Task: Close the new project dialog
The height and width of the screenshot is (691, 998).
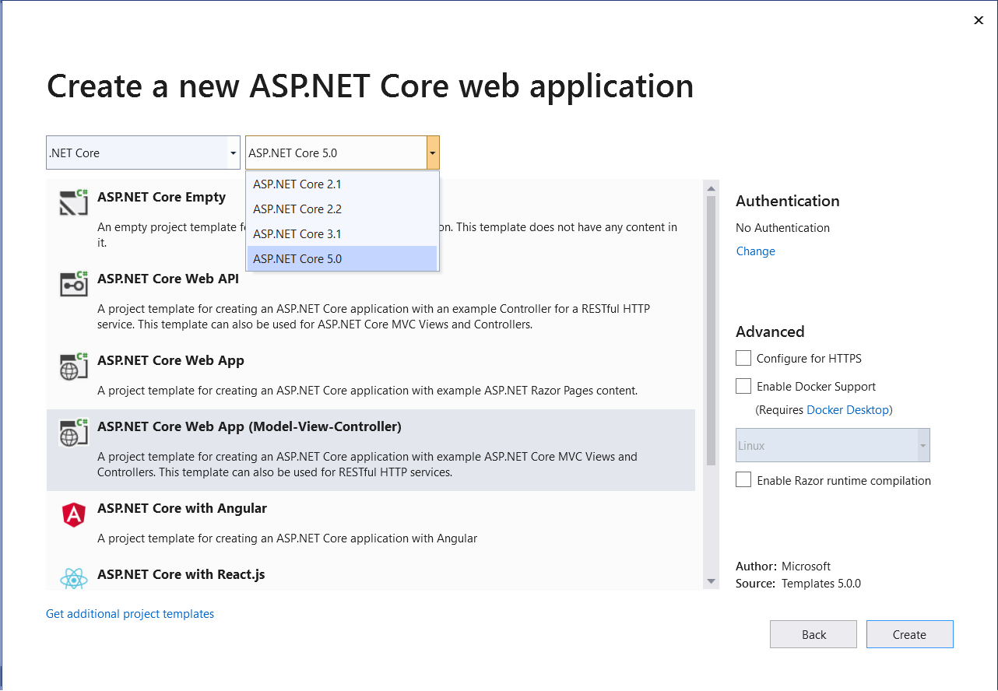Action: pos(979,20)
